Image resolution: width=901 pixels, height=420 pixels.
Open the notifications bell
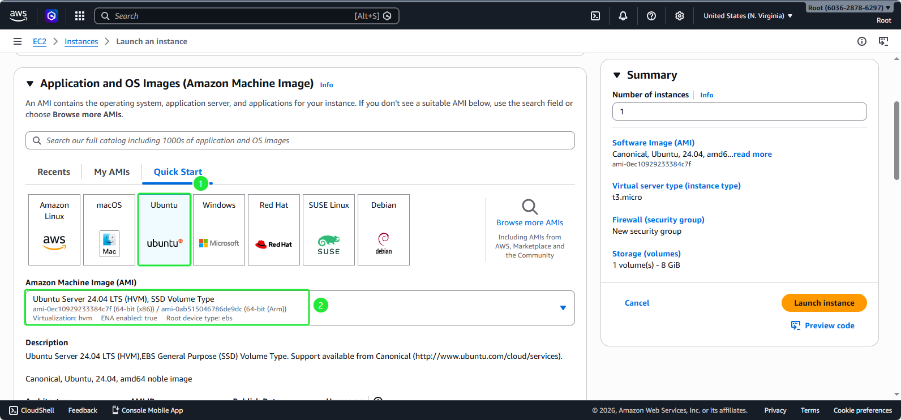[x=623, y=16]
